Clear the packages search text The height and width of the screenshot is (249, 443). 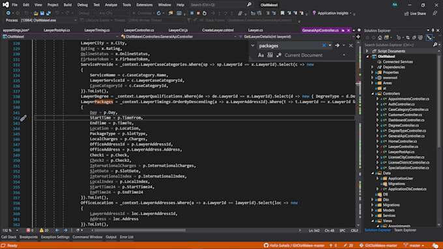[324, 46]
